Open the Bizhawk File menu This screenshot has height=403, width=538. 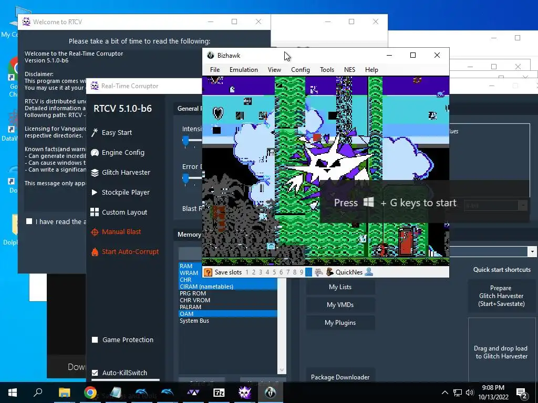[215, 70]
